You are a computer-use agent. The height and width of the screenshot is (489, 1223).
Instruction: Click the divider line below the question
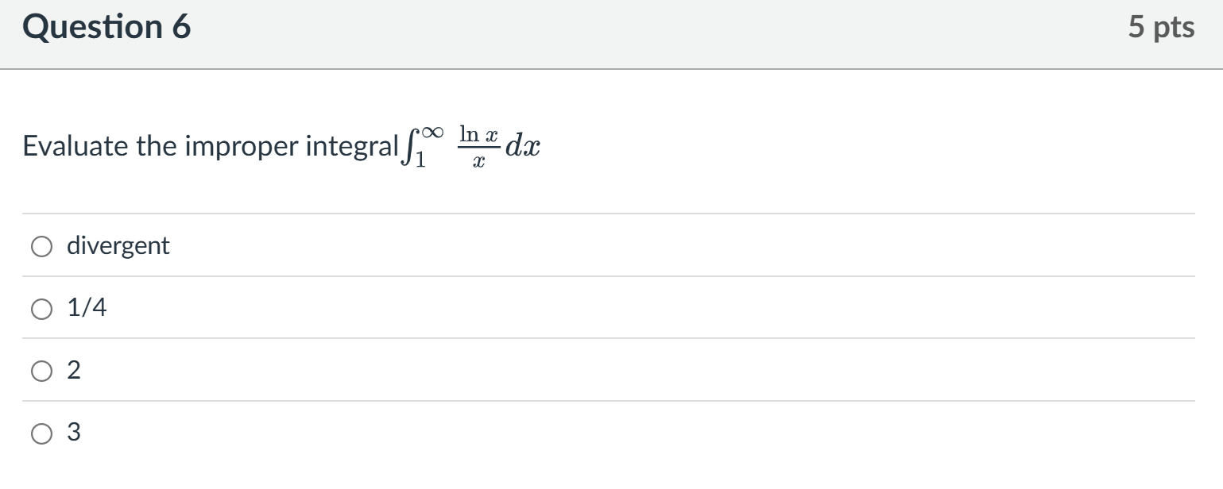pyautogui.click(x=604, y=213)
